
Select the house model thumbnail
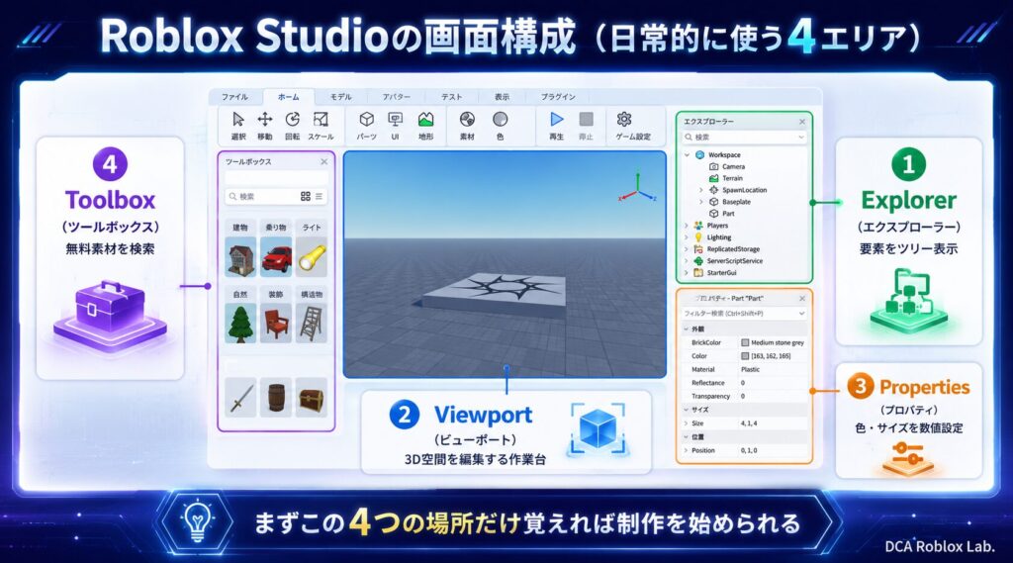[241, 256]
